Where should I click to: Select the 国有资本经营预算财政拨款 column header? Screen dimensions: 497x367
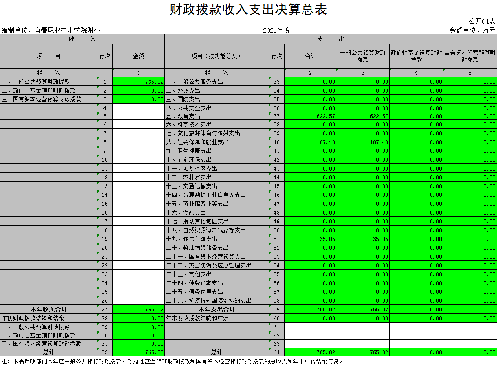[x=470, y=56]
